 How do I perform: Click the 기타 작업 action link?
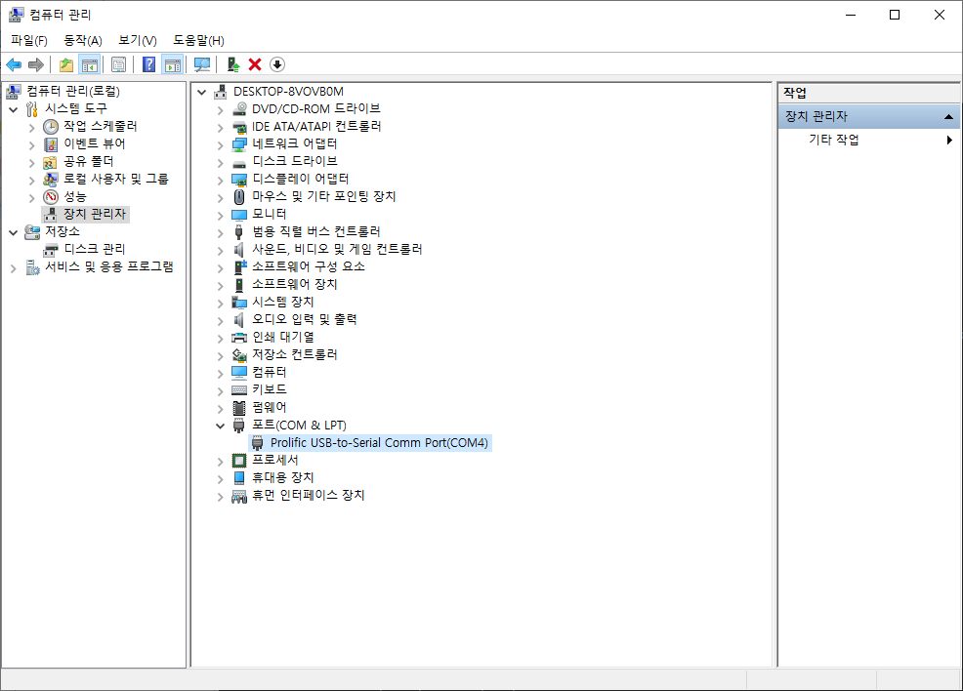point(833,140)
